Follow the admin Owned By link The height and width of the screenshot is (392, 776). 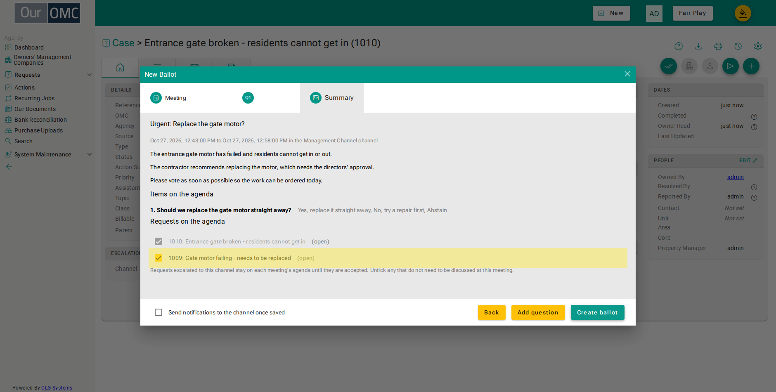pyautogui.click(x=736, y=177)
